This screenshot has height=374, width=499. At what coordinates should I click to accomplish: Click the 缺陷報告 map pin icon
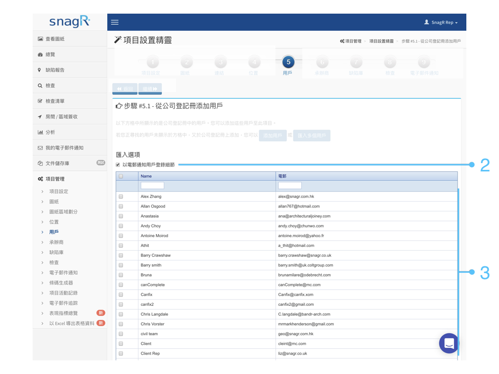39,70
